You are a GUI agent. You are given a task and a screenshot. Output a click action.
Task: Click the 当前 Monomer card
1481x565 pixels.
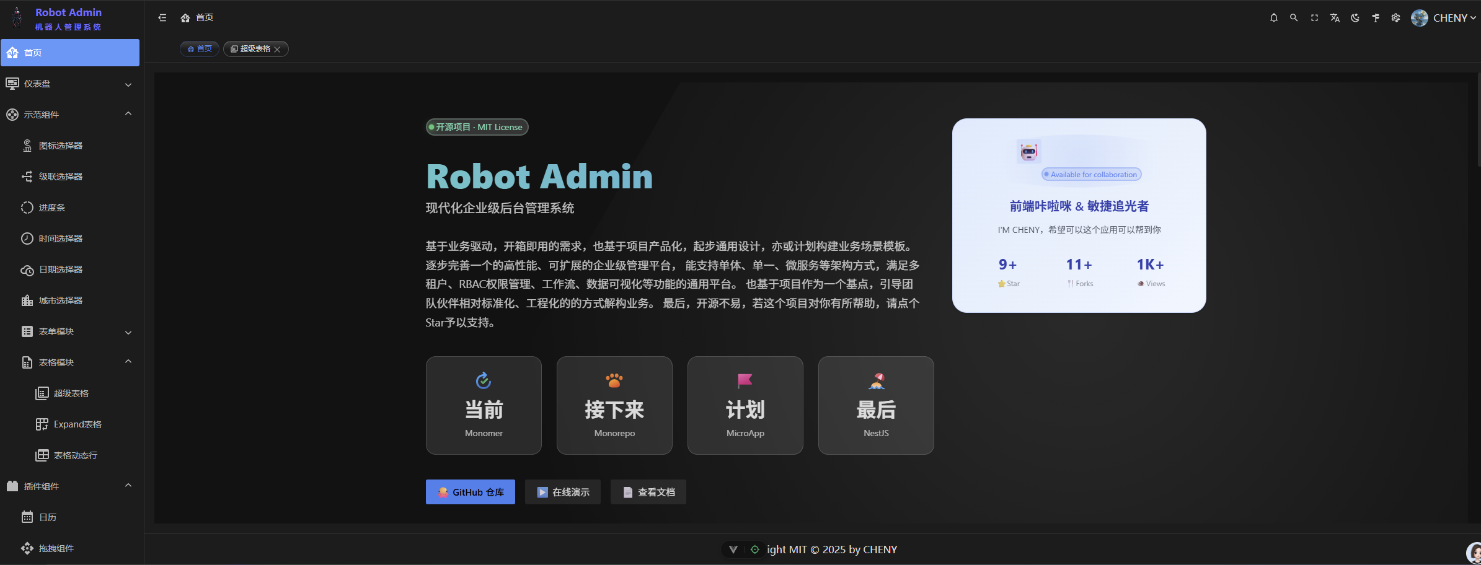pyautogui.click(x=484, y=405)
